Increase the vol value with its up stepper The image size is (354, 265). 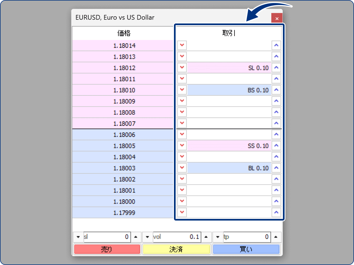click(x=206, y=237)
